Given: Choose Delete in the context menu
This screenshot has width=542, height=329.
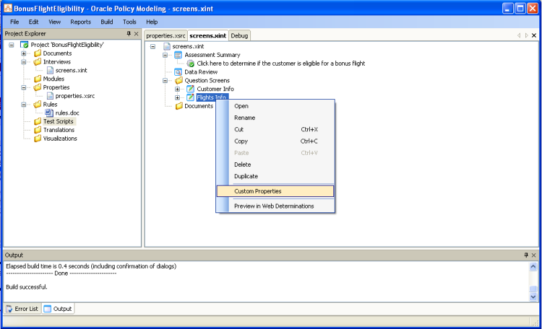Looking at the screenshot, I should pos(275,165).
